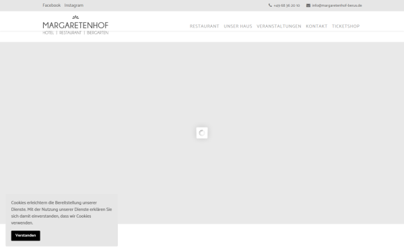The width and height of the screenshot is (404, 252).
Task: Open the Unser Haus menu item
Action: tap(238, 26)
